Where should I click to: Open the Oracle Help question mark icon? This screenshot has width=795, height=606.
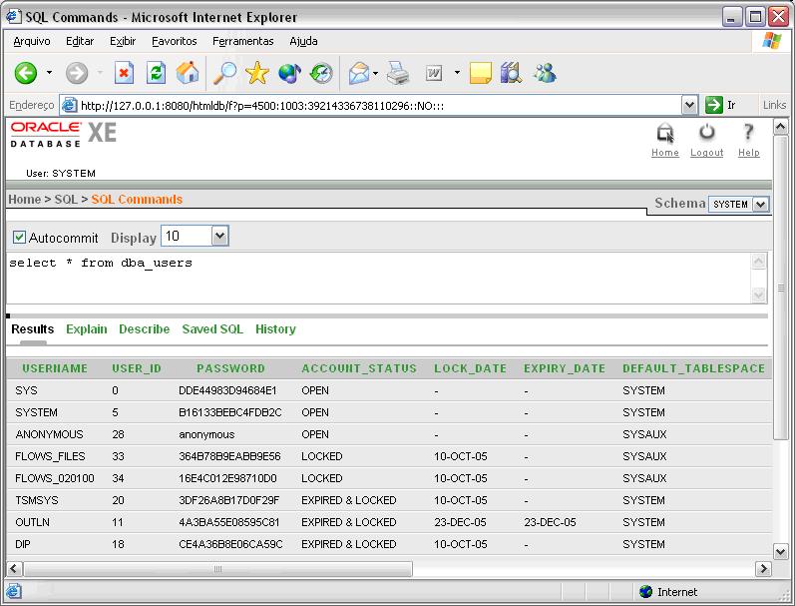[x=748, y=134]
